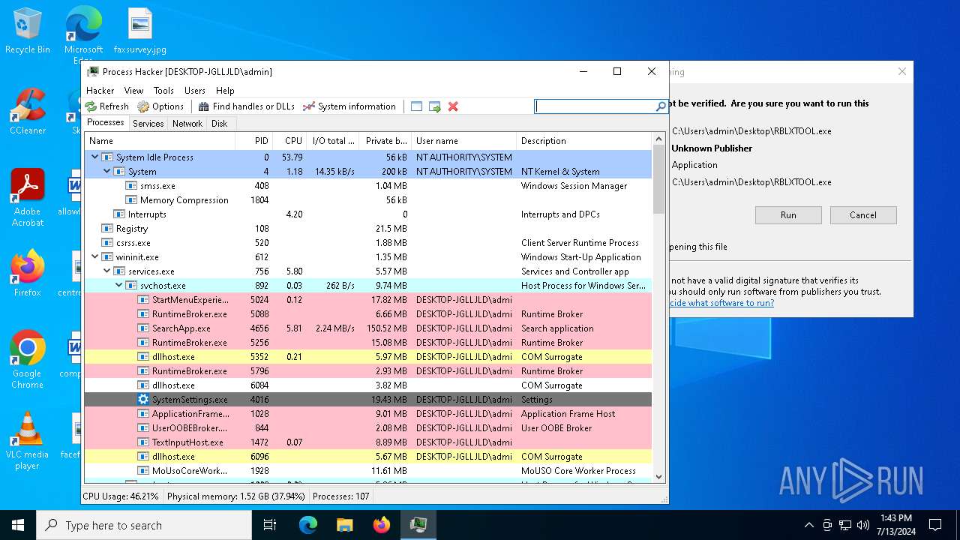Collapse the svchost.exe 892 node

coord(118,286)
